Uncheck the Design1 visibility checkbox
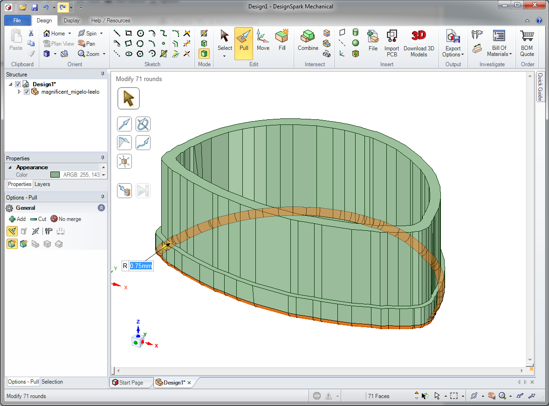 point(18,84)
